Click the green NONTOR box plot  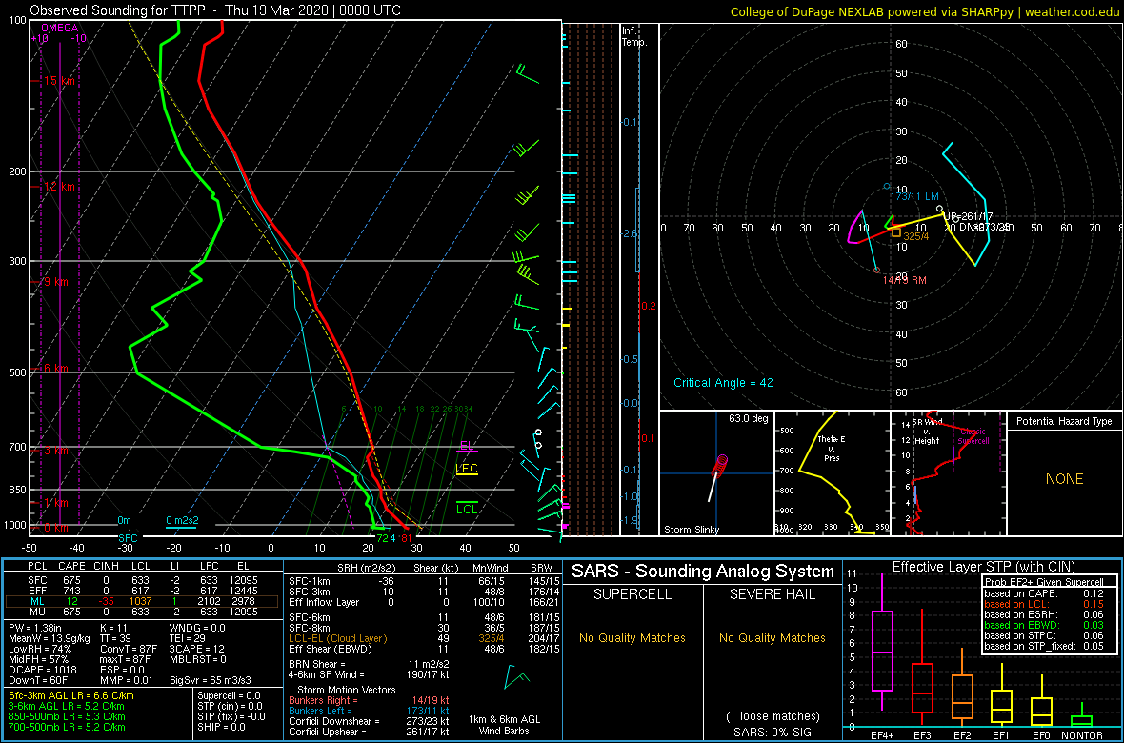click(1082, 721)
